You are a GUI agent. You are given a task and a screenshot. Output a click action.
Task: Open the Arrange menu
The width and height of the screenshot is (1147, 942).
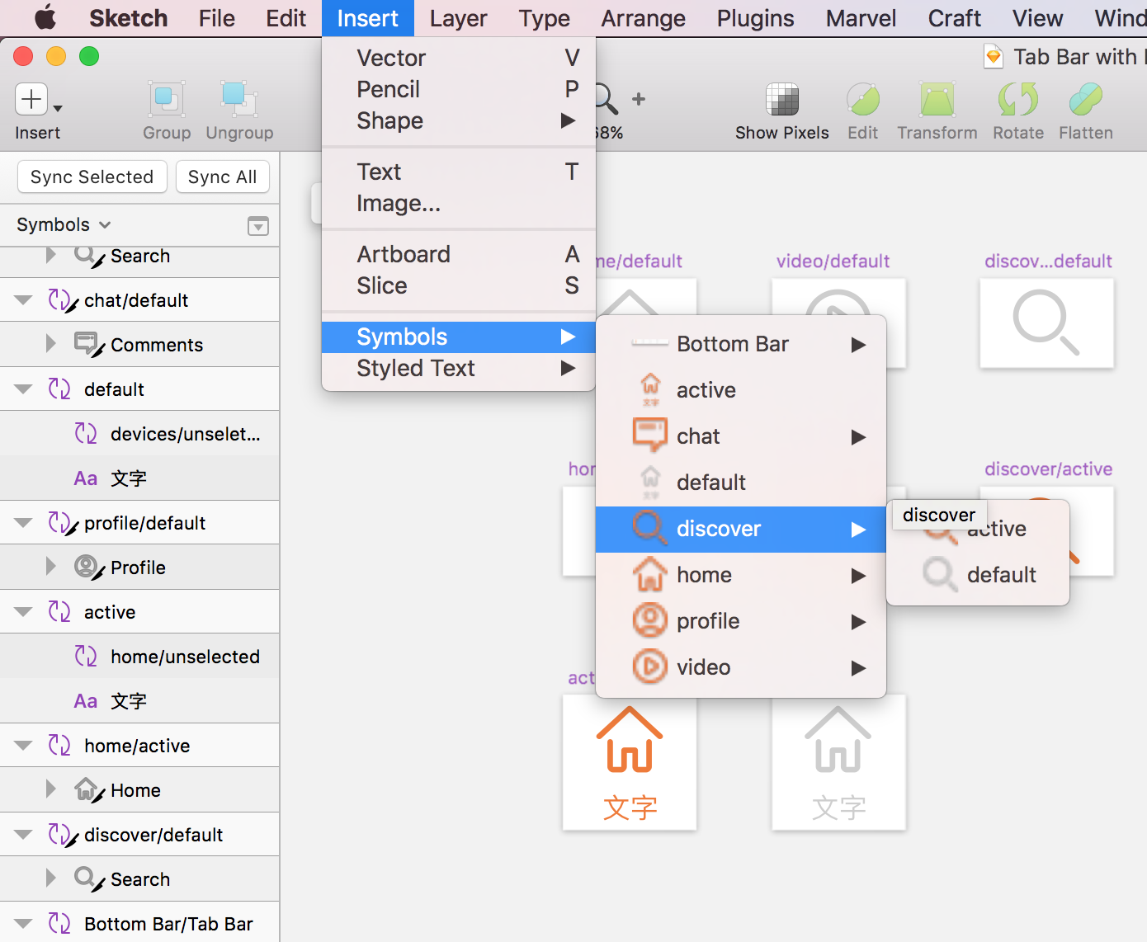point(643,18)
